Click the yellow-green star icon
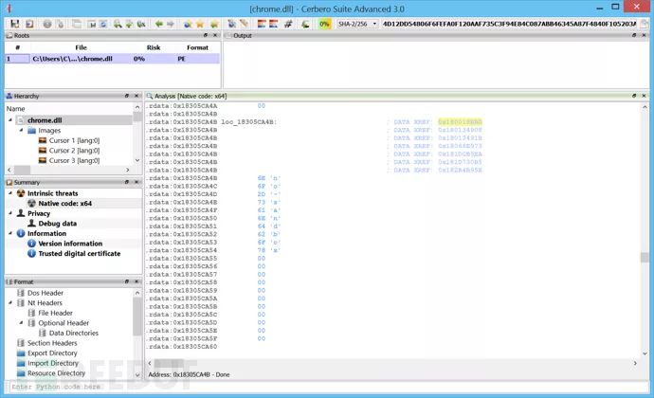Screen dimensions: 654x398 click(214, 25)
